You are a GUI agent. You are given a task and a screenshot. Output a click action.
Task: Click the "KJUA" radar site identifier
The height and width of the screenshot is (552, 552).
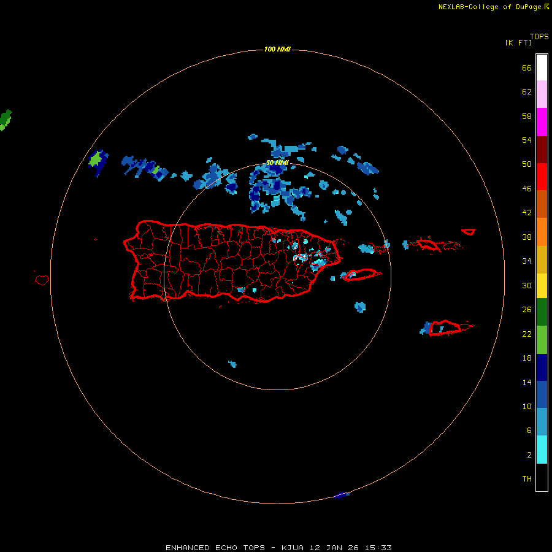[292, 548]
